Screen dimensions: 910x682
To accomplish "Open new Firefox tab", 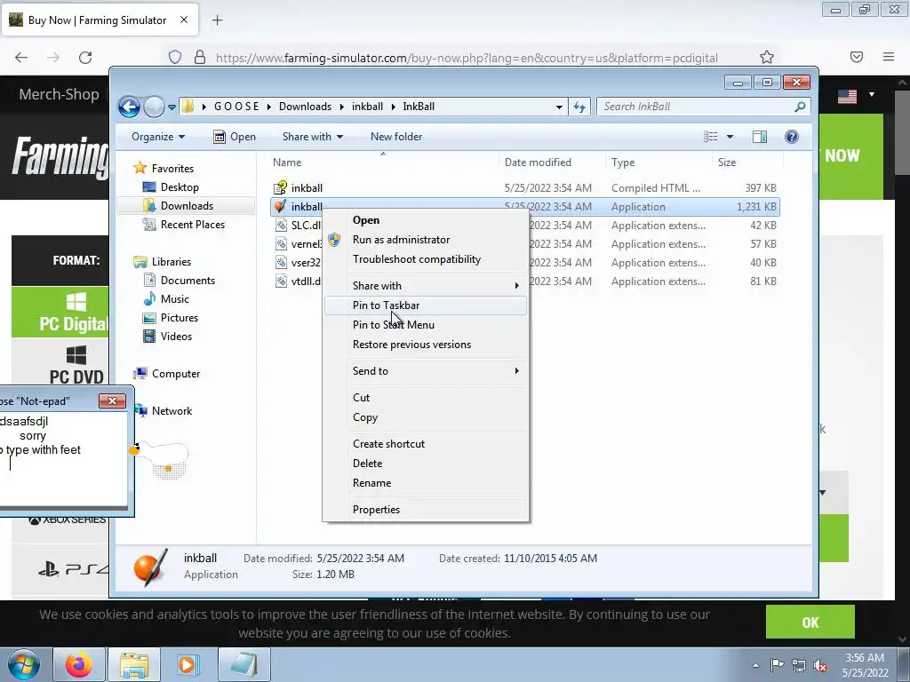I will pos(217,20).
